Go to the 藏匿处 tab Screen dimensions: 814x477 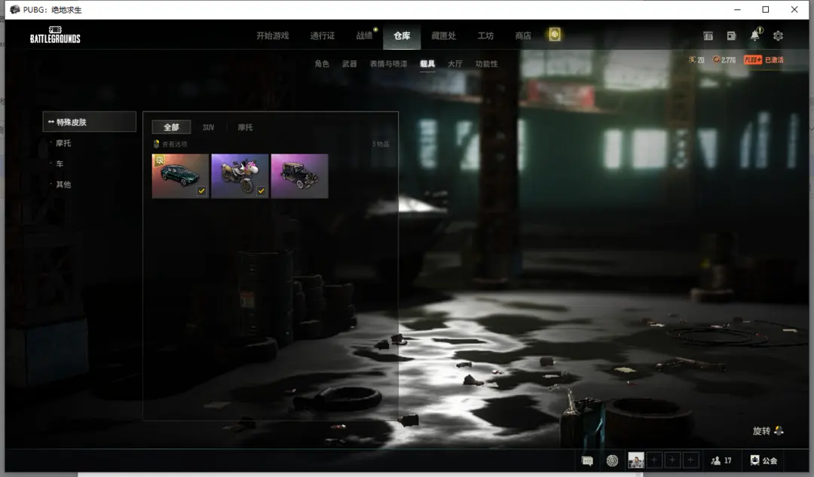click(x=444, y=35)
